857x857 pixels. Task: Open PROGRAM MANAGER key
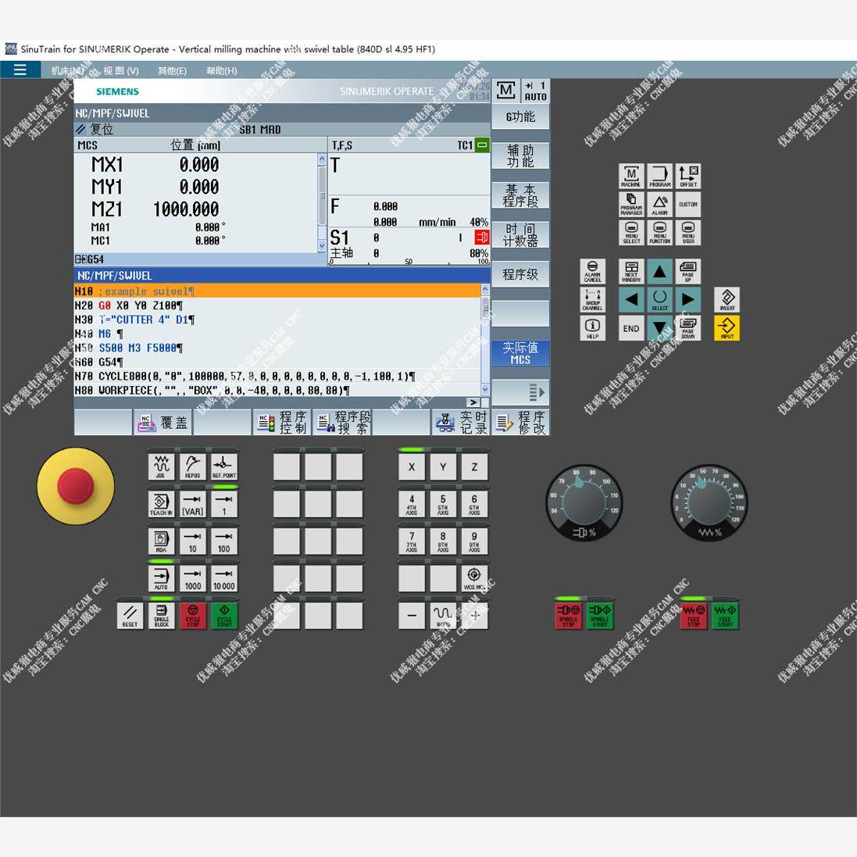click(x=631, y=205)
